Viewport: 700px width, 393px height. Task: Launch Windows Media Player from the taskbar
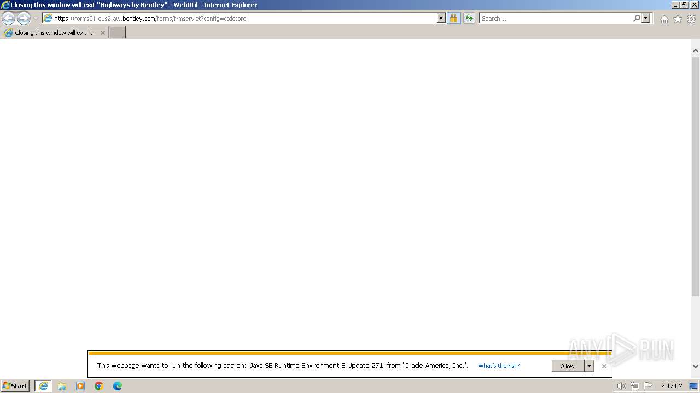point(80,386)
